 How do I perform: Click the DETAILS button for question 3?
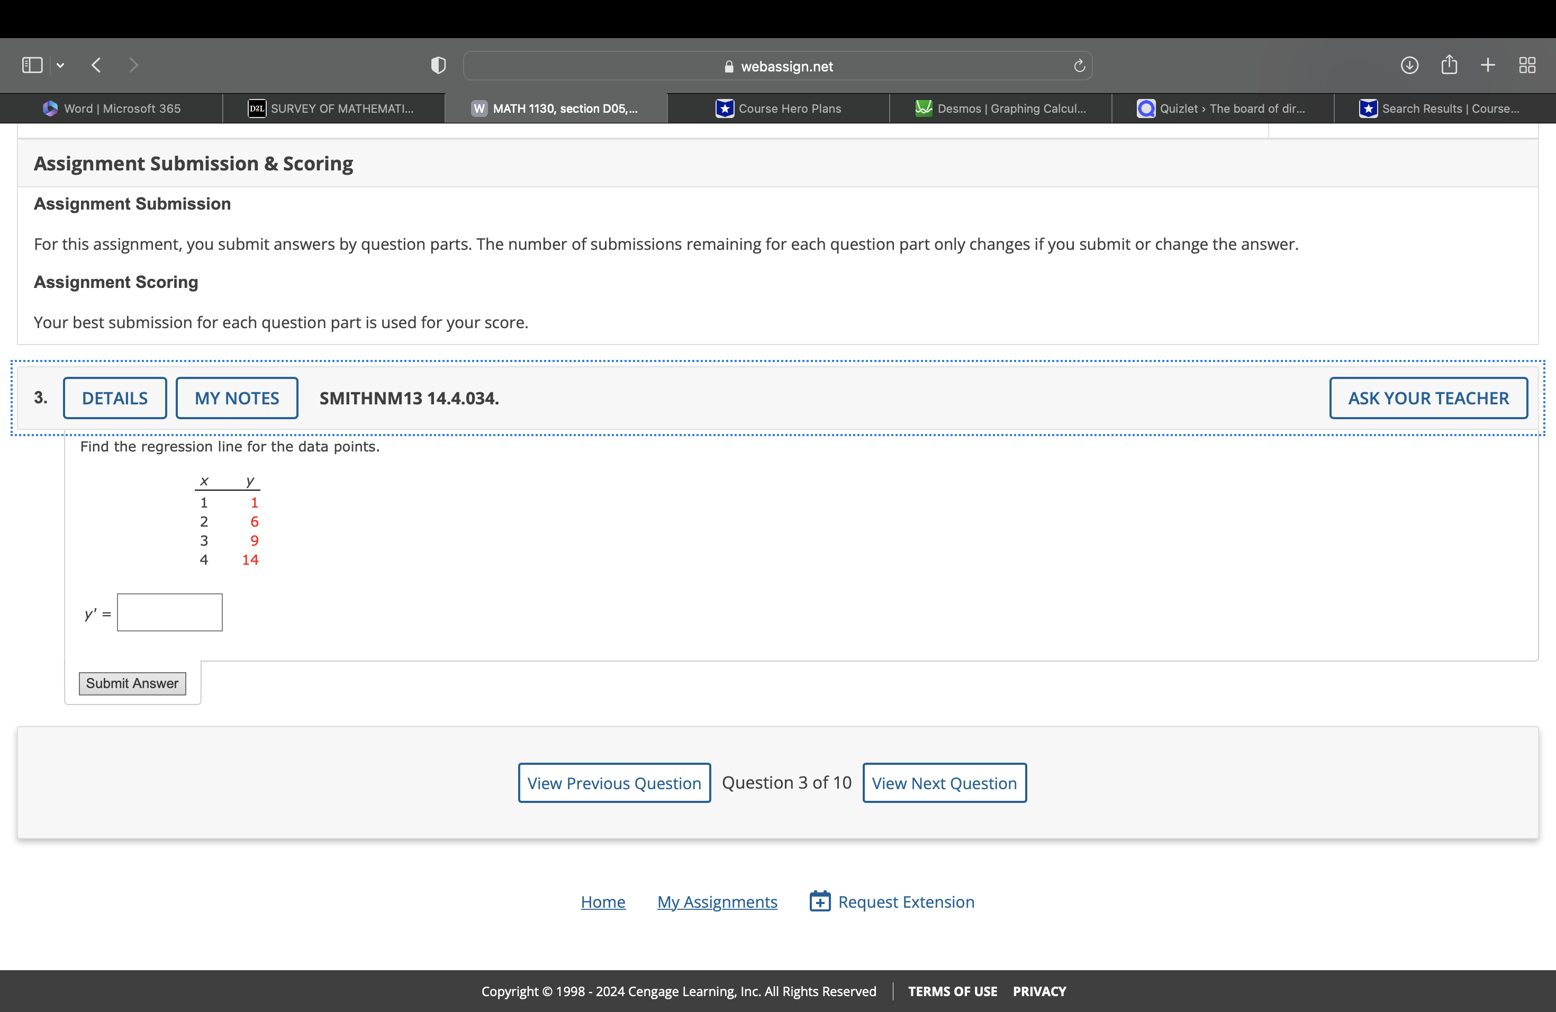coord(113,398)
